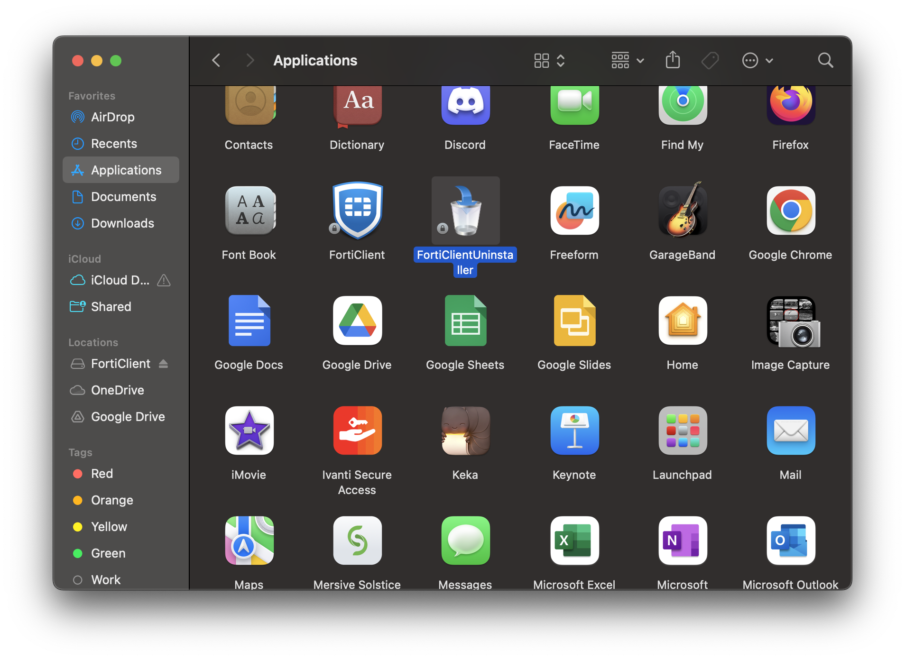Viewport: 905px width, 660px height.
Task: Click the Keka app icon
Action: click(x=466, y=431)
